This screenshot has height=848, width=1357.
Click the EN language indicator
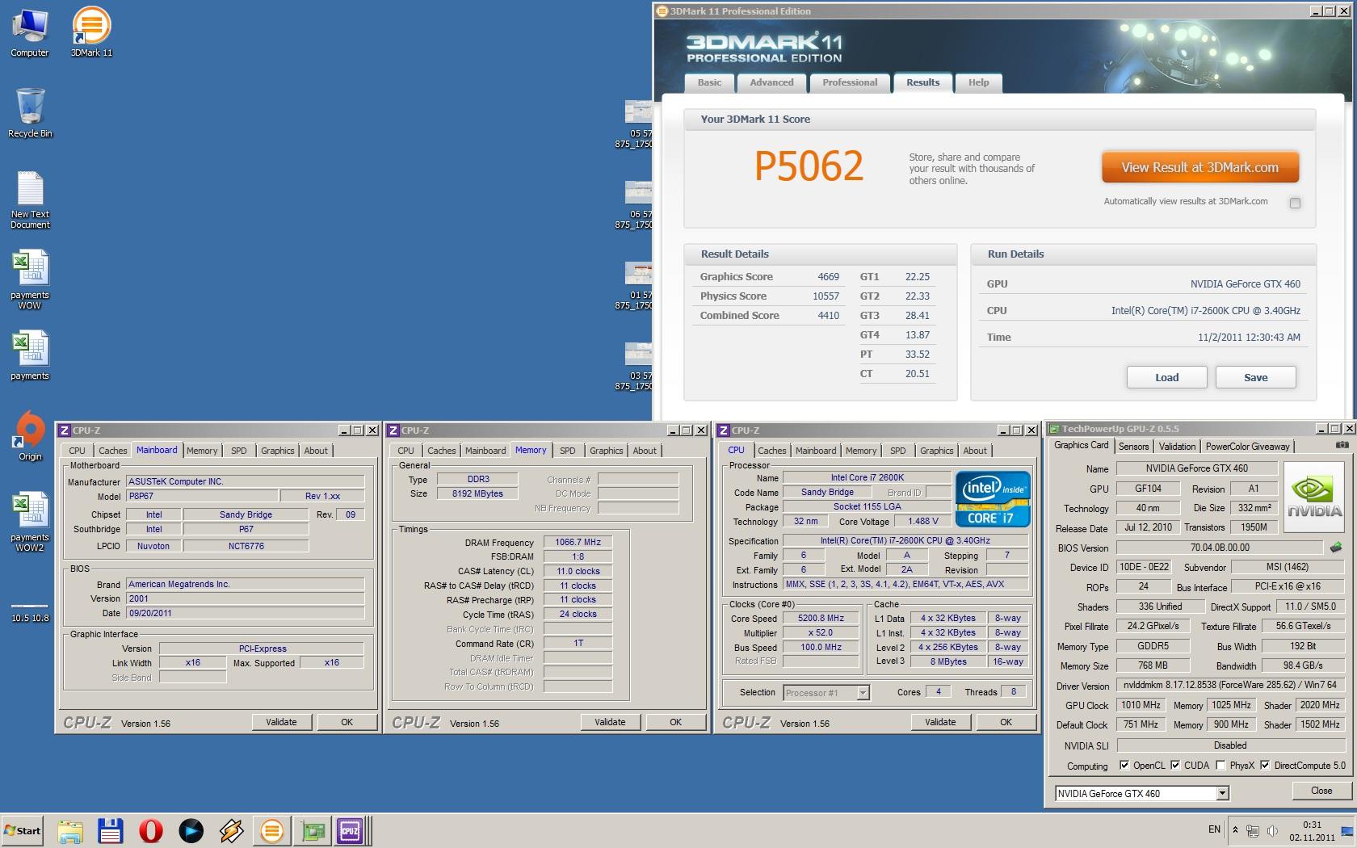(1214, 829)
